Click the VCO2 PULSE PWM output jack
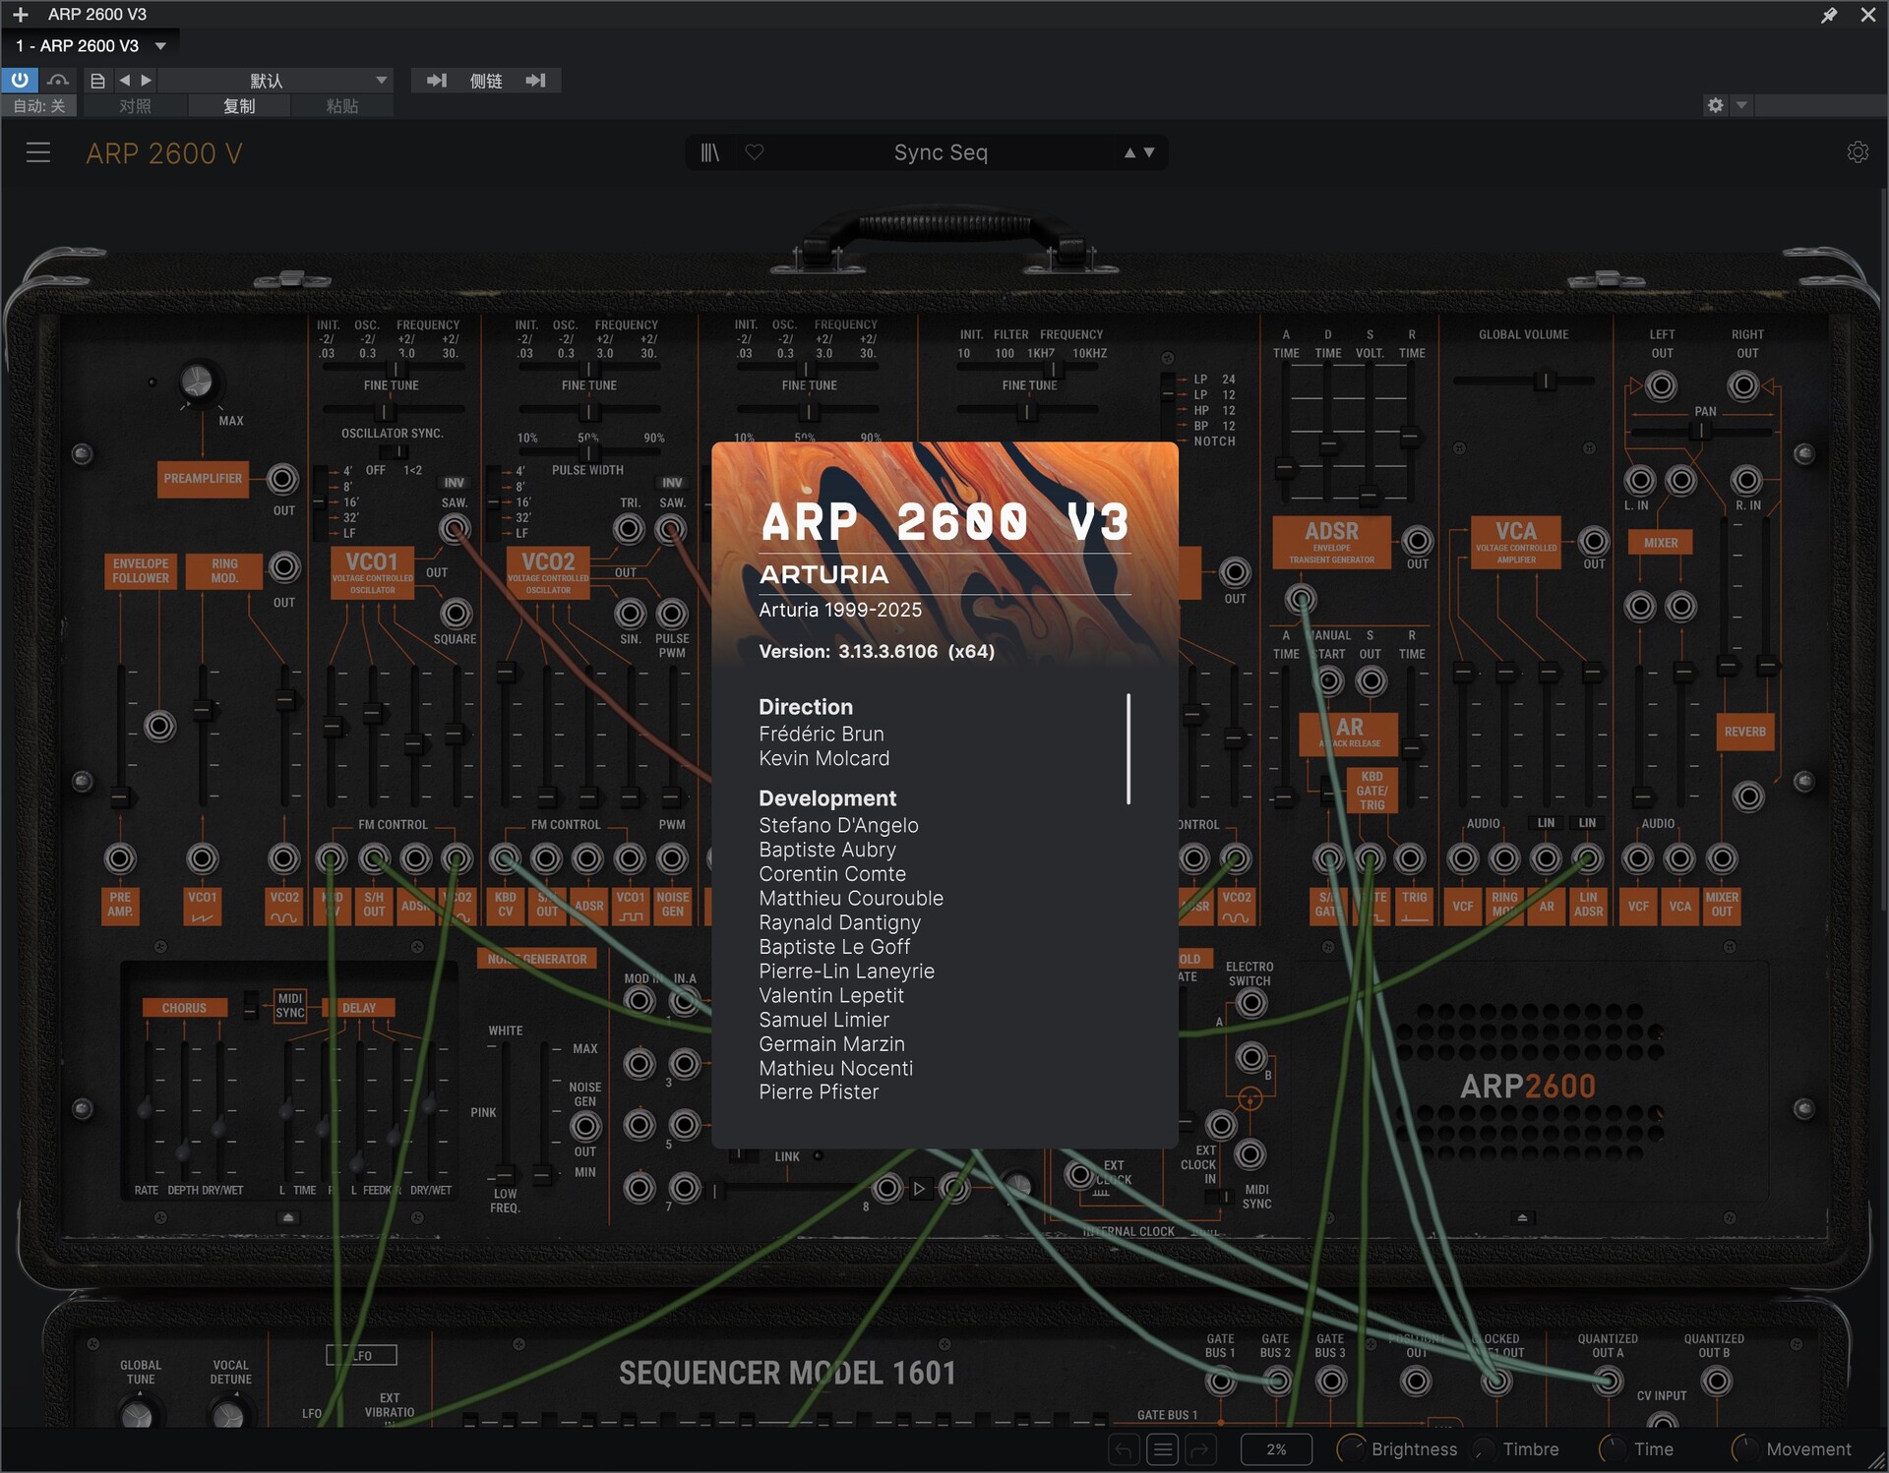This screenshot has width=1889, height=1473. tap(672, 614)
